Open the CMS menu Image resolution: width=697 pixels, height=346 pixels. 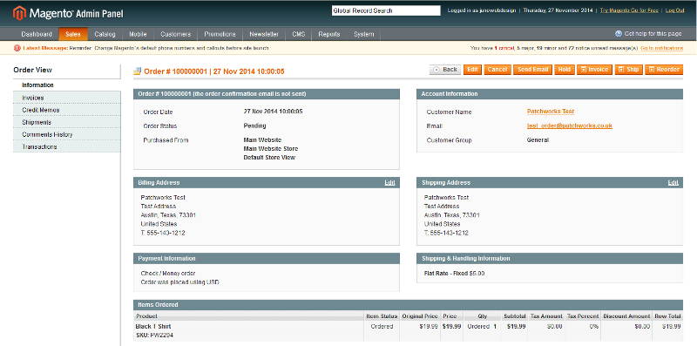point(299,34)
